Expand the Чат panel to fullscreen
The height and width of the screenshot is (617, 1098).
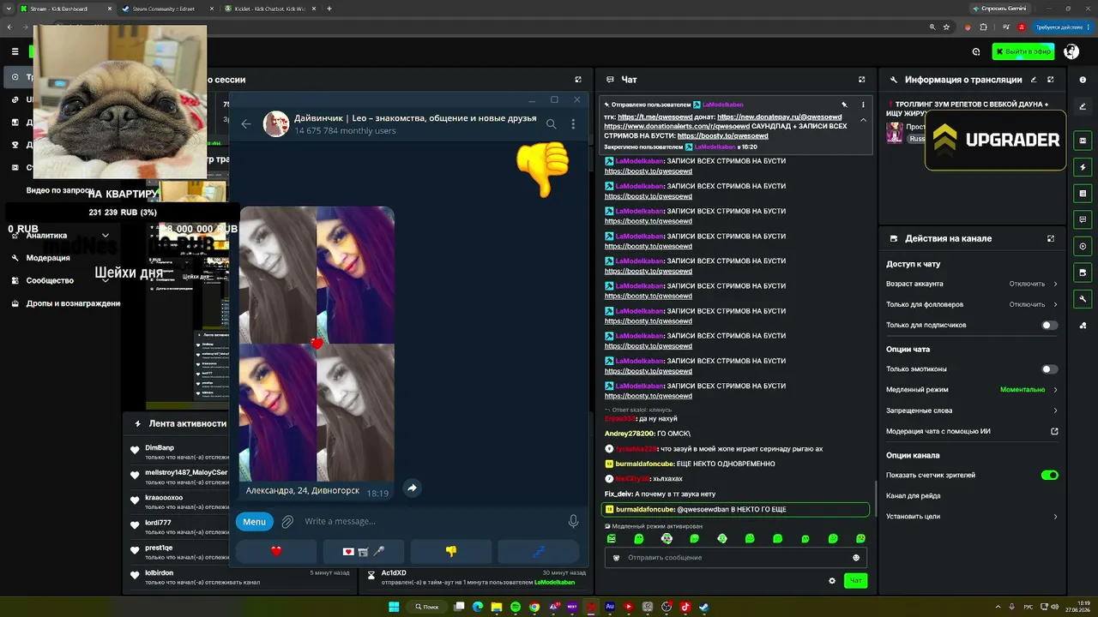click(x=861, y=80)
